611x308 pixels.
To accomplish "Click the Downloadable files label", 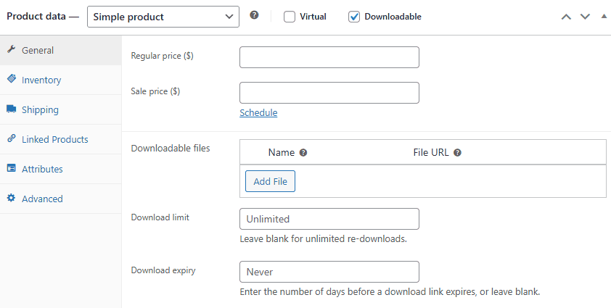I will (171, 149).
